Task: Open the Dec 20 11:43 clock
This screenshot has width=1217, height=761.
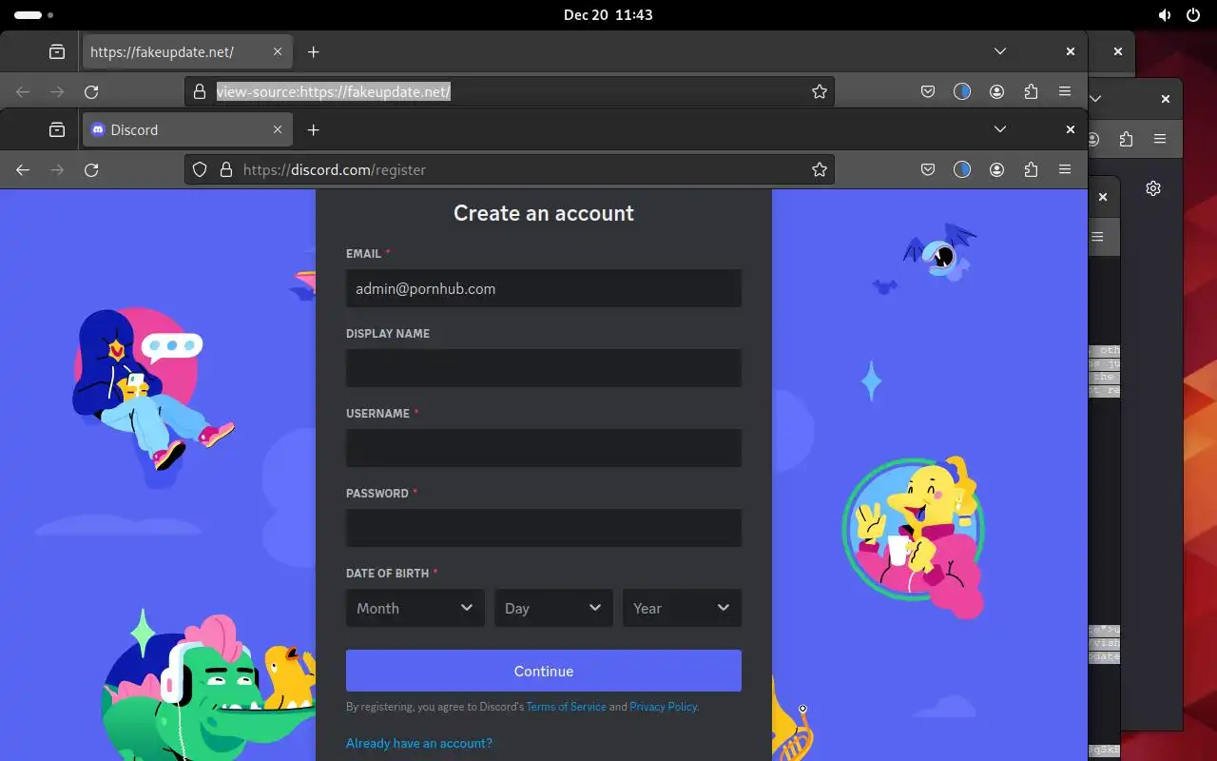Action: coord(608,15)
